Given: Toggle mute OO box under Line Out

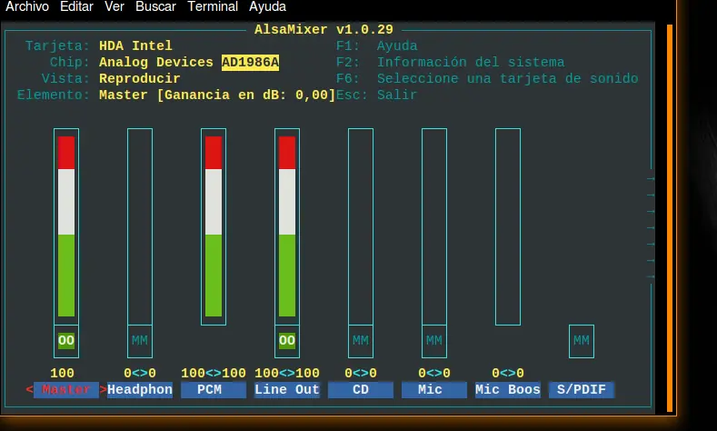Looking at the screenshot, I should [287, 340].
